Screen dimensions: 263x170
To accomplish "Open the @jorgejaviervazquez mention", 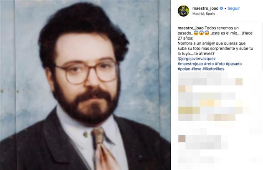I will (197, 59).
